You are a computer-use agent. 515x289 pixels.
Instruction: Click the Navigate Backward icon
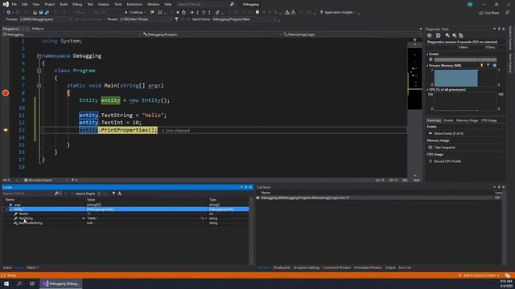click(8, 13)
